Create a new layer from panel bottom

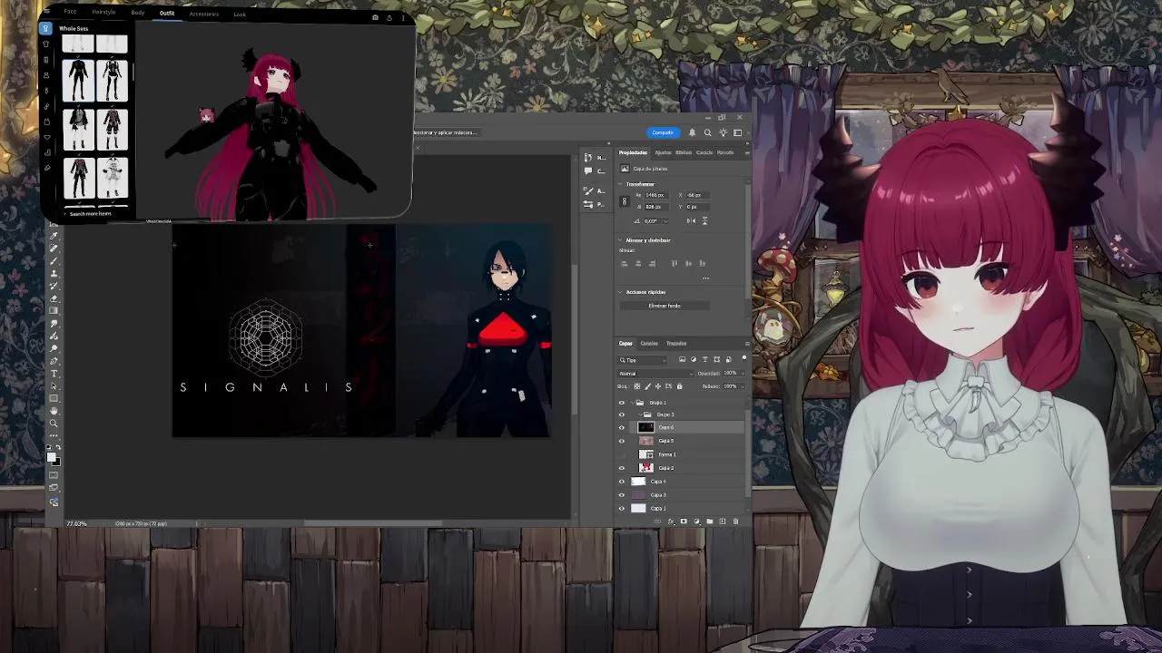tap(723, 521)
